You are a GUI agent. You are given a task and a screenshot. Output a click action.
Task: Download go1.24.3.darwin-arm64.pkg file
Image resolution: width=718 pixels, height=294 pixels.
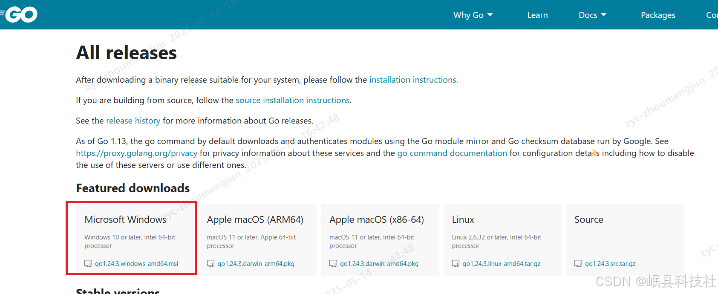(x=256, y=264)
